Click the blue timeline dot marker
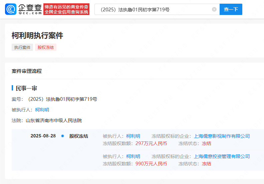The image size is (264, 184). tap(62, 136)
